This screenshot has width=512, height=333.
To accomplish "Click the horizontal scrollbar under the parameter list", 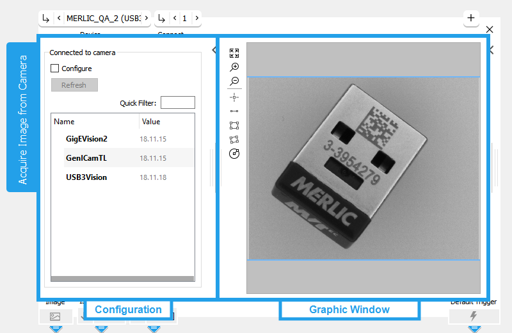I will (x=122, y=279).
